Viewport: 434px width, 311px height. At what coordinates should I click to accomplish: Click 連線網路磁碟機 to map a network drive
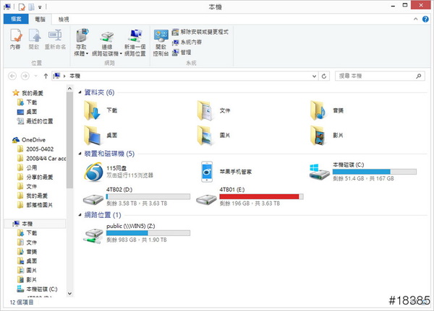click(107, 43)
